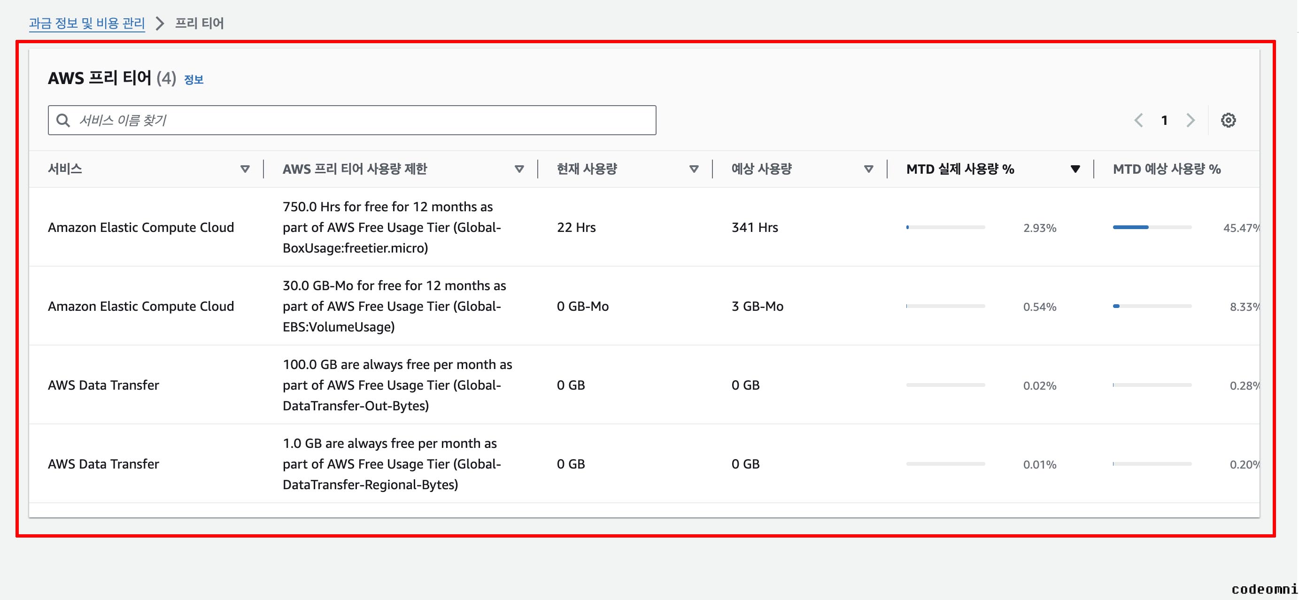Click breadcrumb chevron separator arrow
The width and height of the screenshot is (1299, 600).
[160, 23]
